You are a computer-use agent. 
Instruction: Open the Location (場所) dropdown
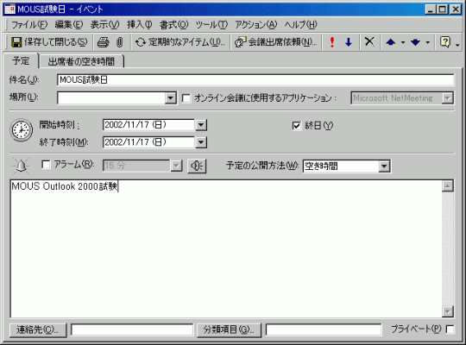(171, 98)
